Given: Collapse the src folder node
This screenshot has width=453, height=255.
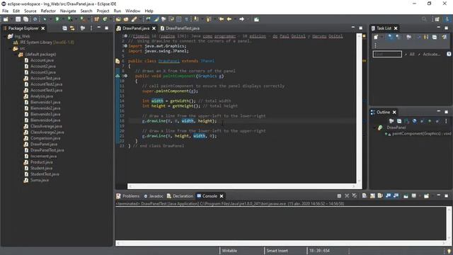Looking at the screenshot, I should tap(11, 48).
